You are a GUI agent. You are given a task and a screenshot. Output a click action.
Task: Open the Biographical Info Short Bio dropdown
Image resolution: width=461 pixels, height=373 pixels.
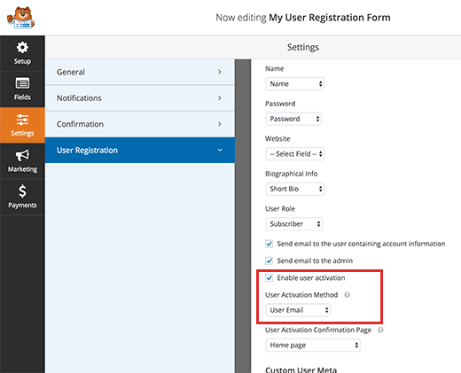[x=295, y=189]
